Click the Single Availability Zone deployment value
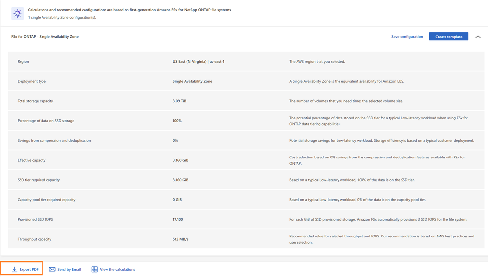The width and height of the screenshot is (488, 277). pyautogui.click(x=192, y=81)
